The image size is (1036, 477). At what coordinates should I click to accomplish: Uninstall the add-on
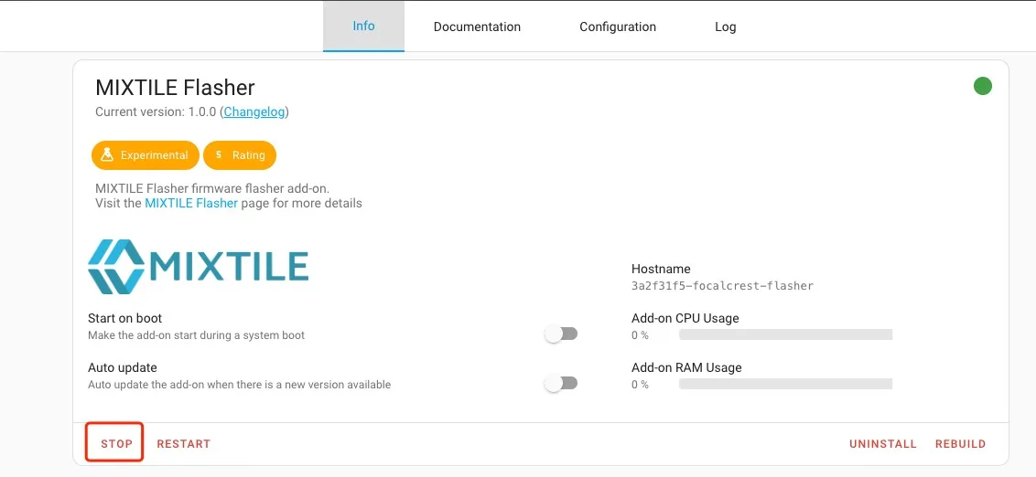[x=883, y=444]
